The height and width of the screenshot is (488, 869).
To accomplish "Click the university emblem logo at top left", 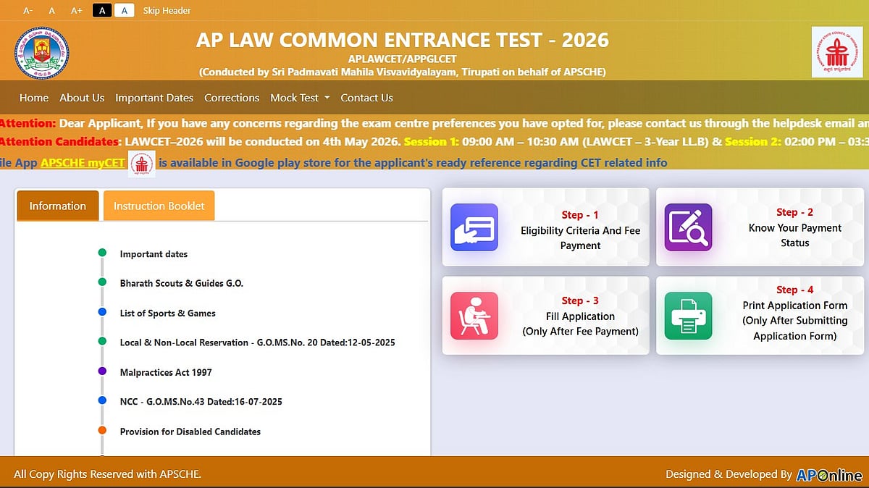I will [42, 53].
